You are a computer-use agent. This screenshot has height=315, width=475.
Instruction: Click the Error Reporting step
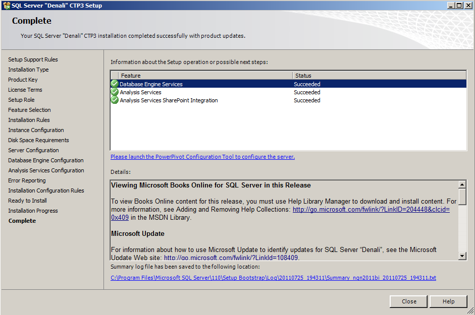pyautogui.click(x=27, y=180)
